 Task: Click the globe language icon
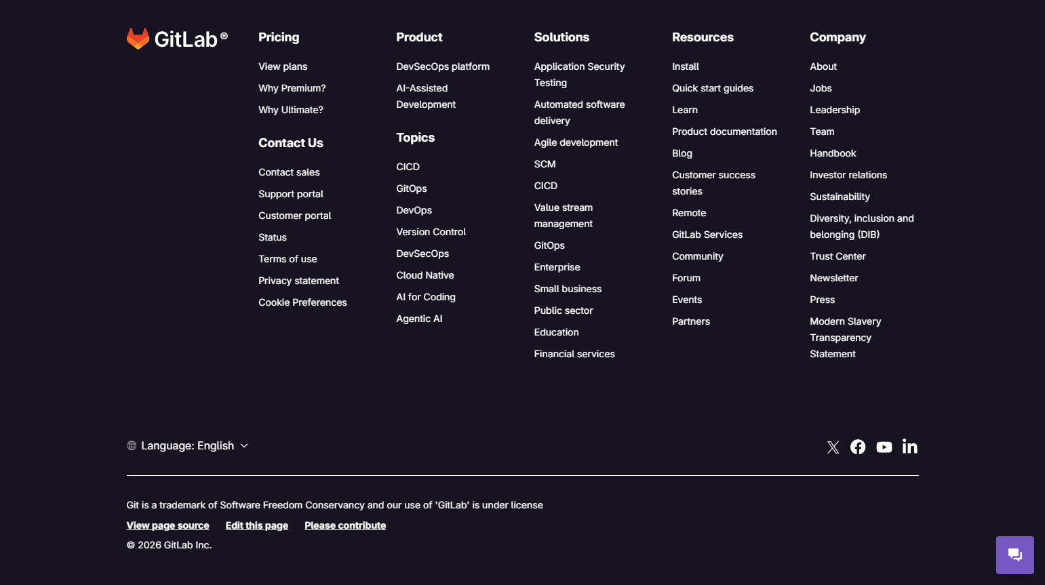click(131, 445)
